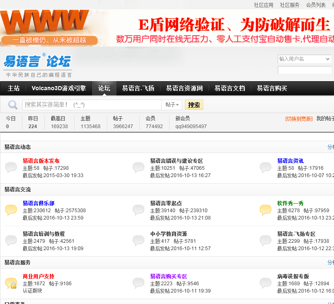334x304 pixels.
Task: Click yesterday's post count 224
Action: [33, 126]
